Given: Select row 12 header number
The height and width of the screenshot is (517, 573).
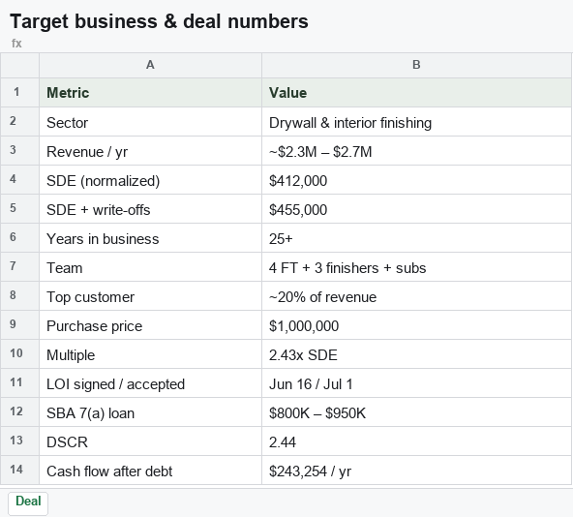Looking at the screenshot, I should (x=19, y=412).
